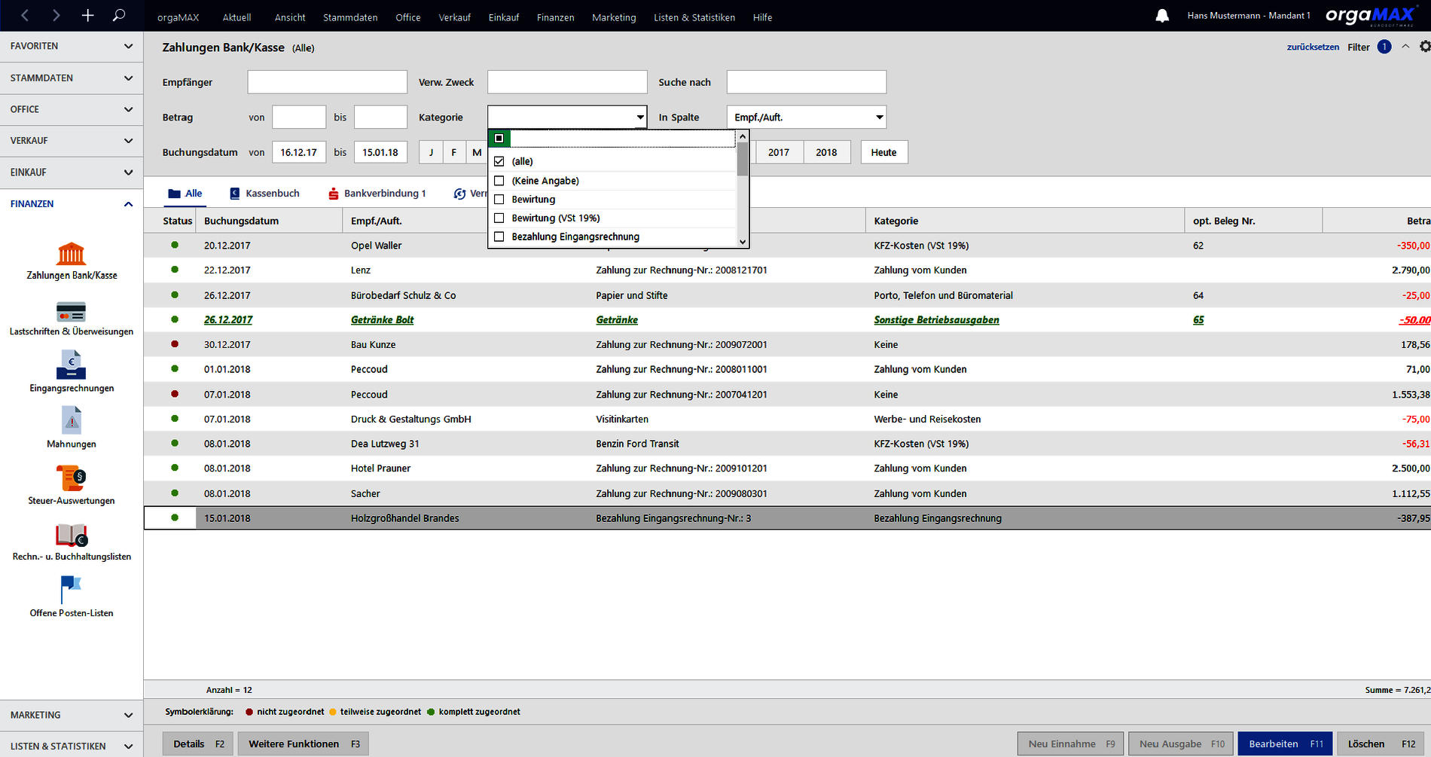Open the Hilfe menu

pos(762,17)
